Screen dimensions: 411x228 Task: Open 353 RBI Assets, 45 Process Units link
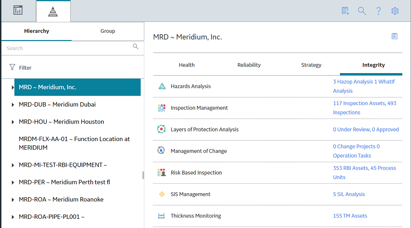tap(364, 172)
